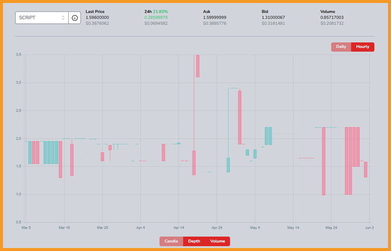
Task: Click the USD bid $0.3181481
Action: [273, 23]
